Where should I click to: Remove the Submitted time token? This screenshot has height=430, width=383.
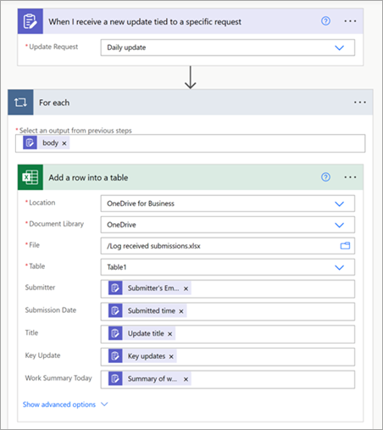coord(181,311)
